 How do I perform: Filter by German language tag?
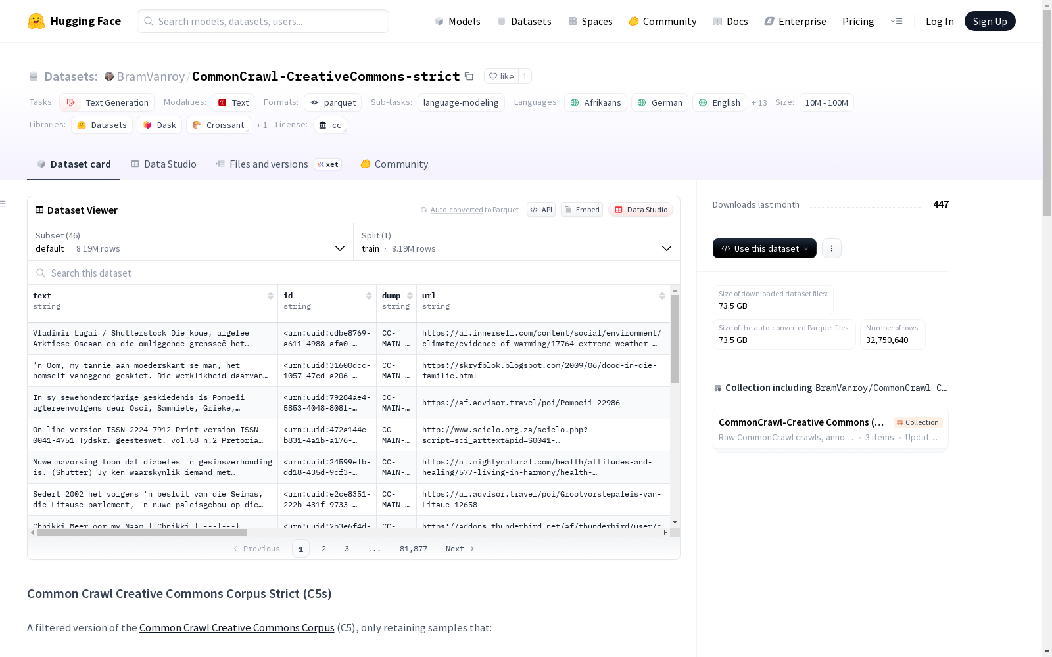(x=659, y=102)
